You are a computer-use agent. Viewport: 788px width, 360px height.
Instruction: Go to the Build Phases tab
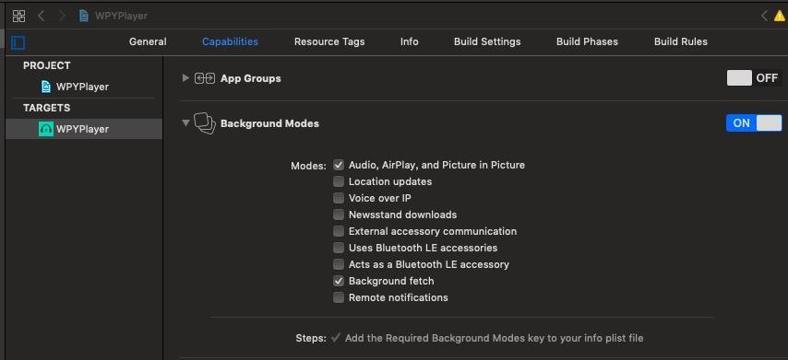click(587, 41)
